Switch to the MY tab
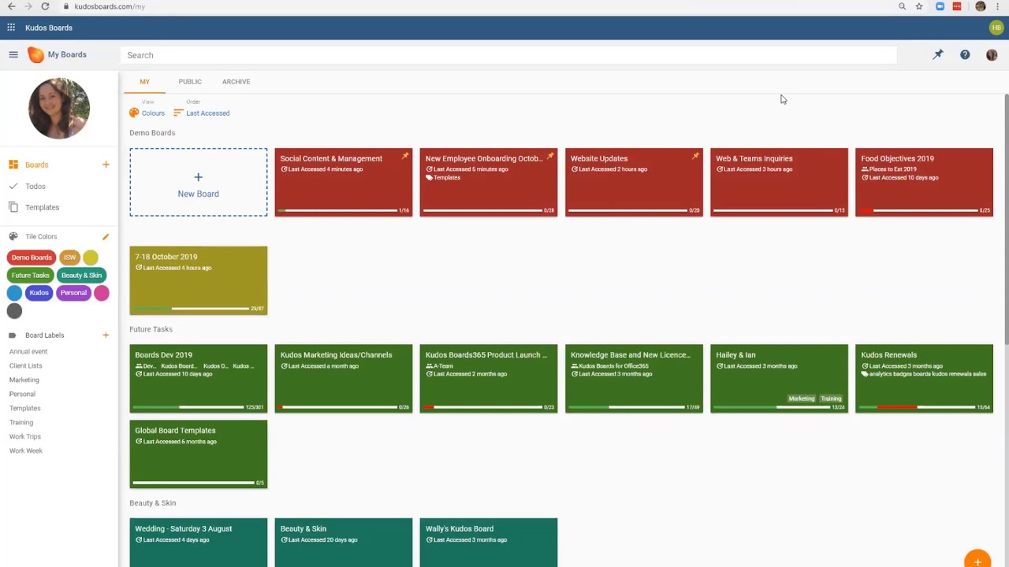Viewport: 1009px width, 567px height. pos(144,82)
